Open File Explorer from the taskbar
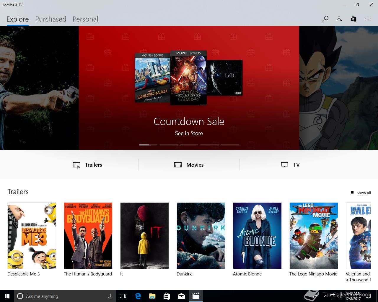Viewport: 378px width, 302px height. [x=152, y=296]
